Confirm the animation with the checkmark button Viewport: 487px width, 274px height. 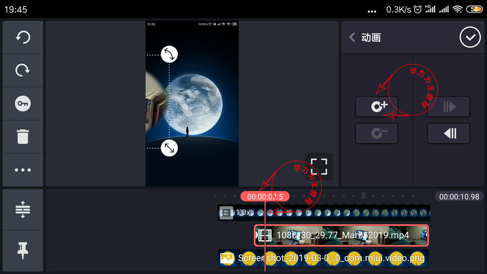(470, 37)
